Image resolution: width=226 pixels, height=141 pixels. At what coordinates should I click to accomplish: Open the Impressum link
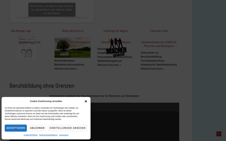64,135
